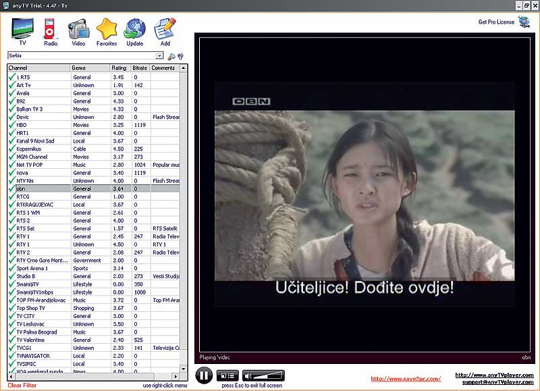Open the Serbia country dropdown
This screenshot has width=540, height=391.
click(x=159, y=55)
